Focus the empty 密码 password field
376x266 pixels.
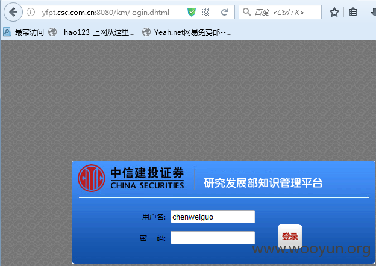click(x=213, y=238)
